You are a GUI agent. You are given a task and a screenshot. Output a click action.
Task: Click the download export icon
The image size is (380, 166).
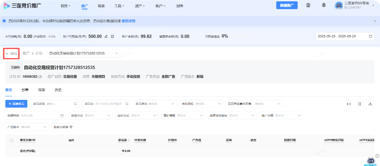pos(370,104)
